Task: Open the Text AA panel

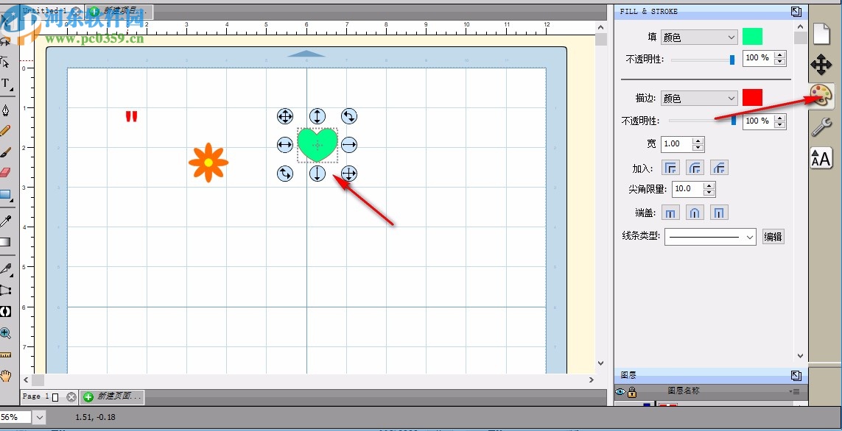Action: pos(821,159)
